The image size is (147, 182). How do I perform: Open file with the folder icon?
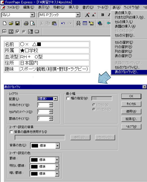(11, 23)
